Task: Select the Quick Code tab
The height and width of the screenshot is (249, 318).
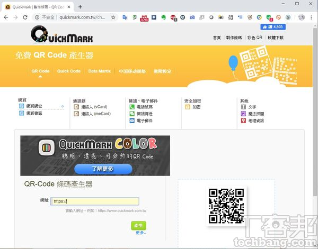Action: pyautogui.click(x=69, y=71)
